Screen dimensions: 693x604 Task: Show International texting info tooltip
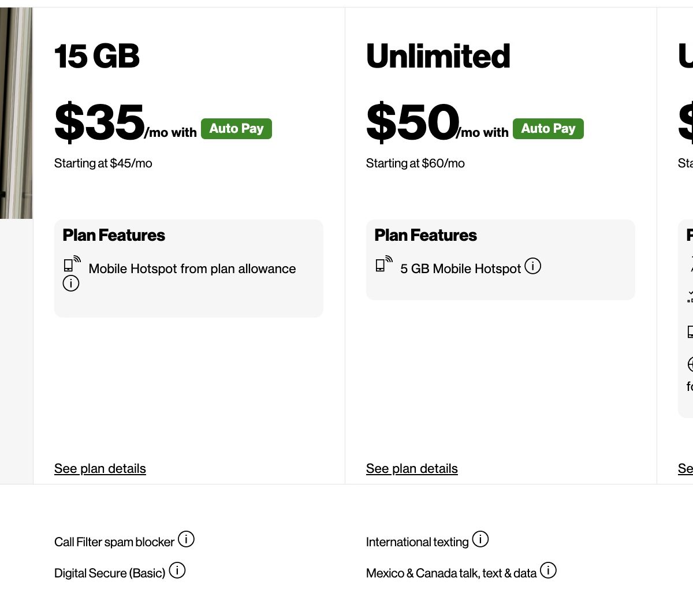(480, 539)
